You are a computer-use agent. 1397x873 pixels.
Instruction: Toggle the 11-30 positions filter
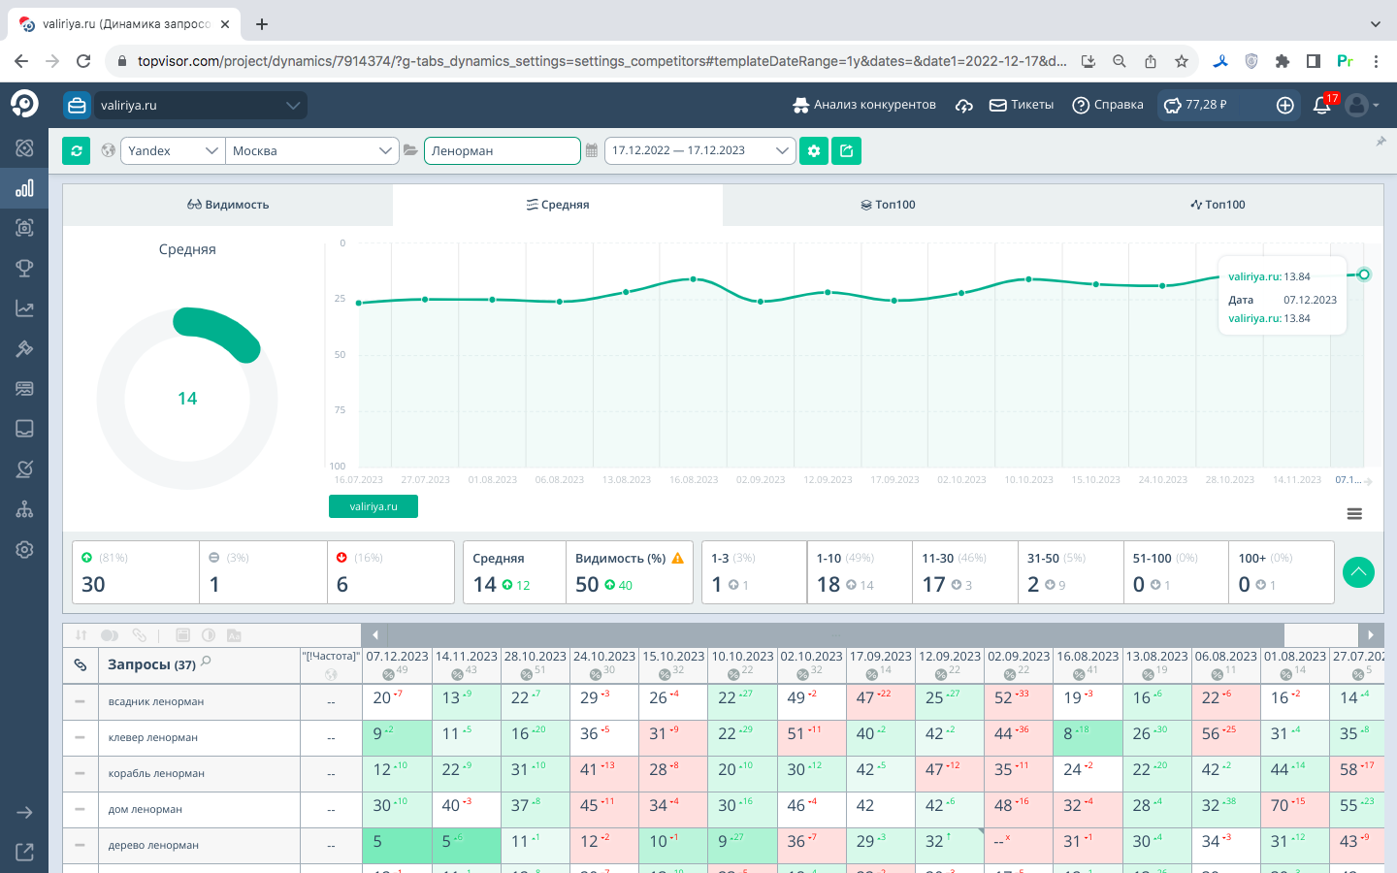pos(965,572)
